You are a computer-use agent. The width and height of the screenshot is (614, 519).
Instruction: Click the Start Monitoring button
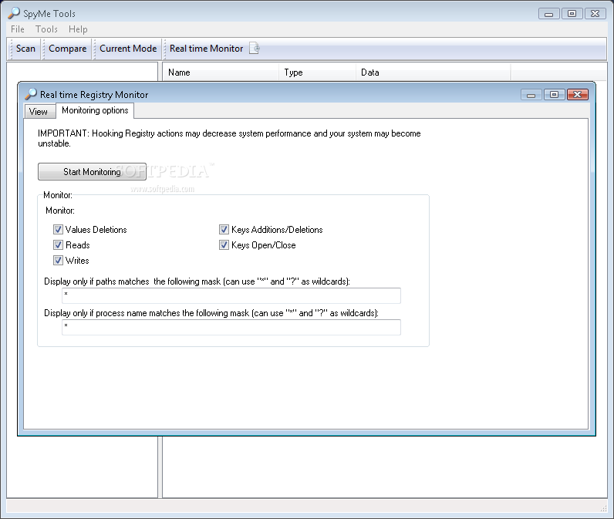(92, 172)
